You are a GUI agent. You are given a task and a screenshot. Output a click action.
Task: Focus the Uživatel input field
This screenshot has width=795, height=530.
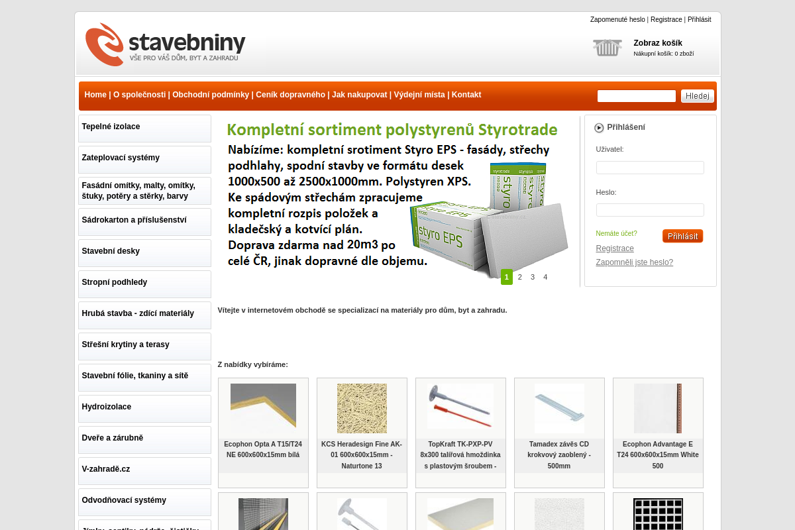pyautogui.click(x=650, y=168)
